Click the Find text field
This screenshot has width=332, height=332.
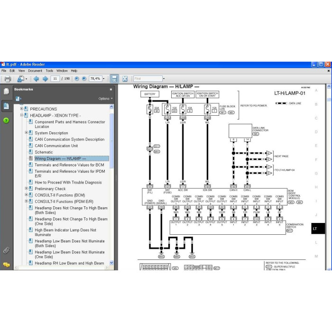pyautogui.click(x=148, y=79)
